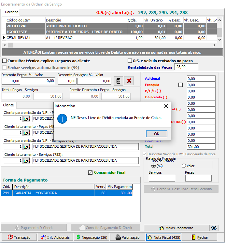Click the Adicional value field
Viewport: 225px width, 243px height.
pos(201,79)
